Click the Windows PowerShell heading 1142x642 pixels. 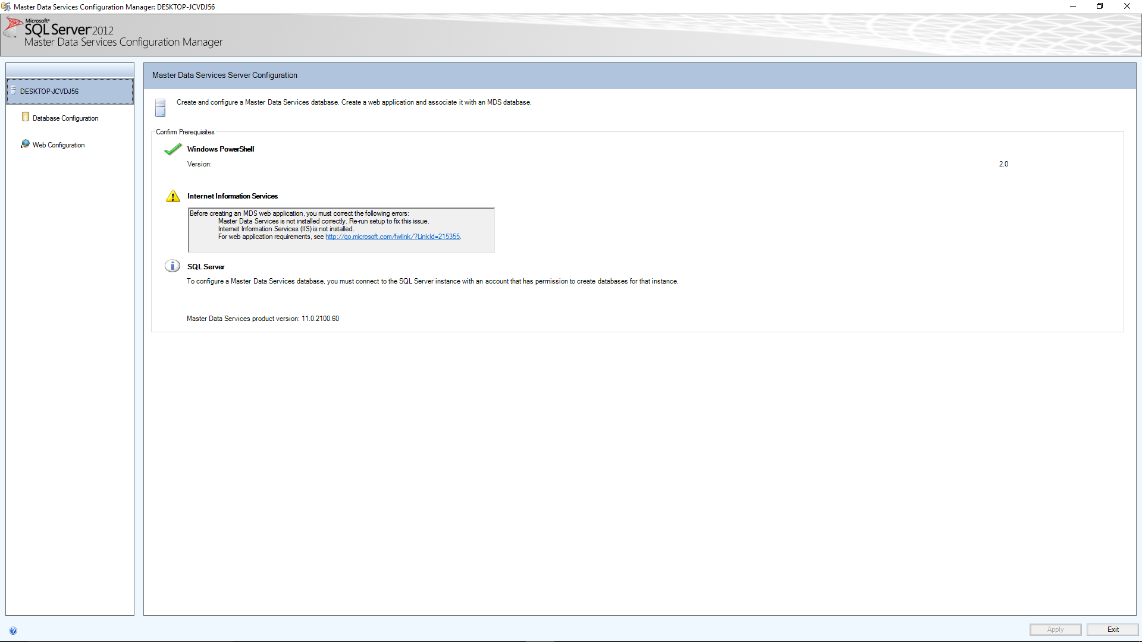[221, 149]
